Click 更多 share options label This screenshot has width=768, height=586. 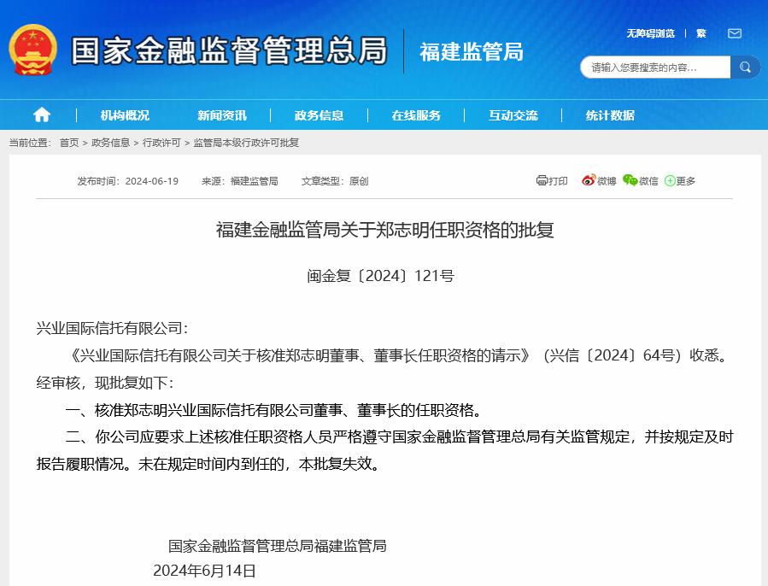[x=686, y=181]
